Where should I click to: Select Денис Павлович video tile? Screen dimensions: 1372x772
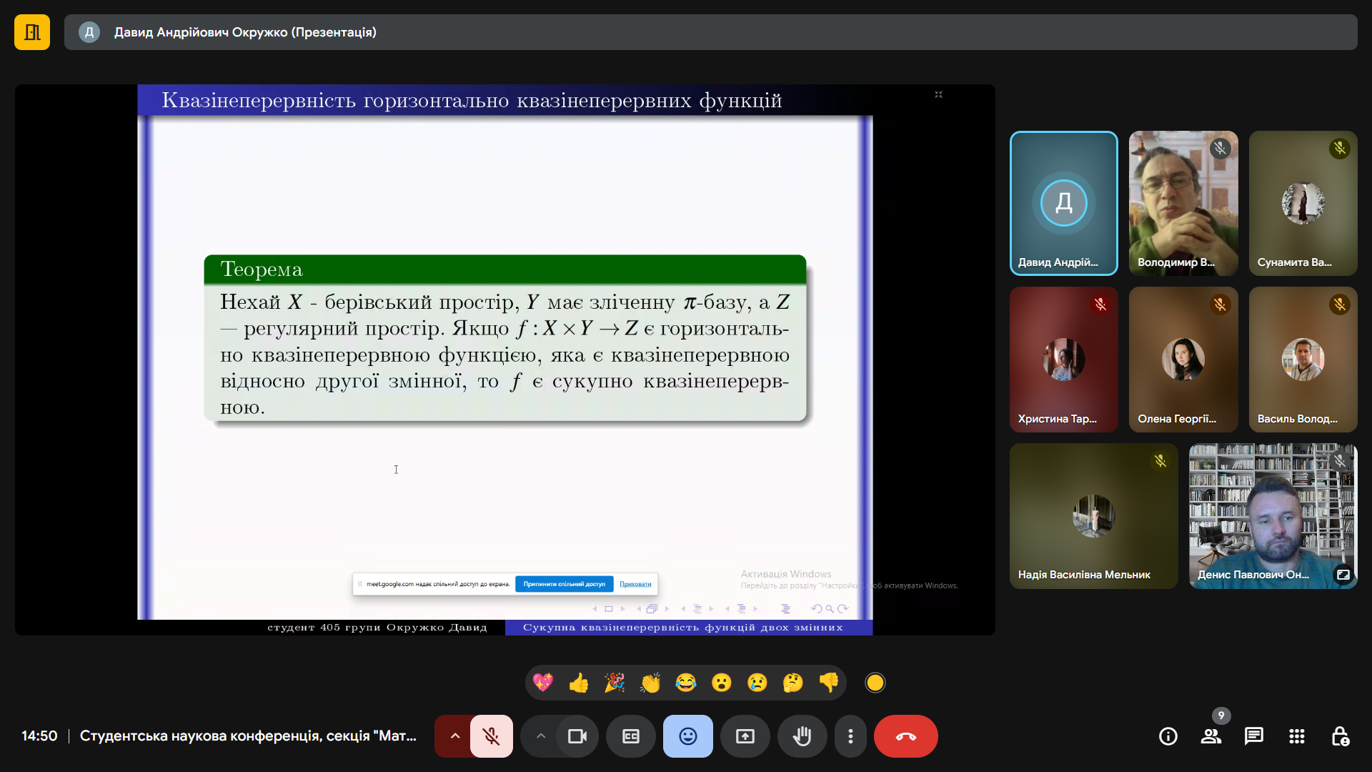coord(1273,516)
